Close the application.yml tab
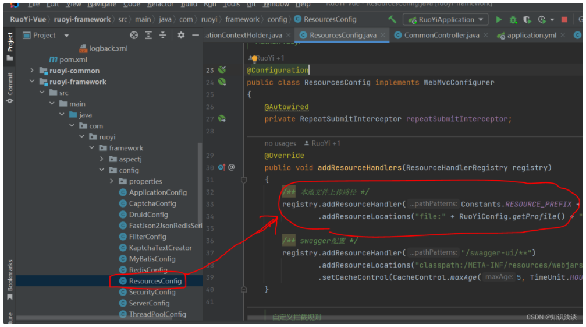586x327 pixels. point(563,35)
